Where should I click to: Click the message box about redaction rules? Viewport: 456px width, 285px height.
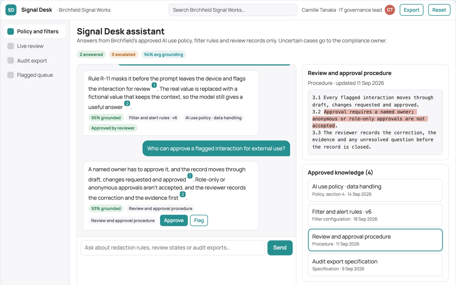coord(172,248)
